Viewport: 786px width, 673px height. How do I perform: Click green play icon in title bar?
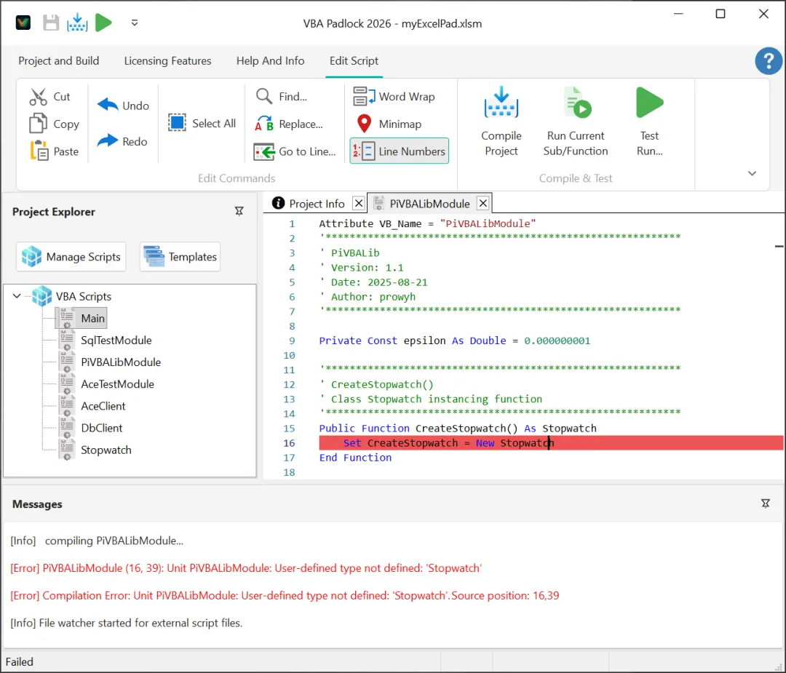pos(103,23)
